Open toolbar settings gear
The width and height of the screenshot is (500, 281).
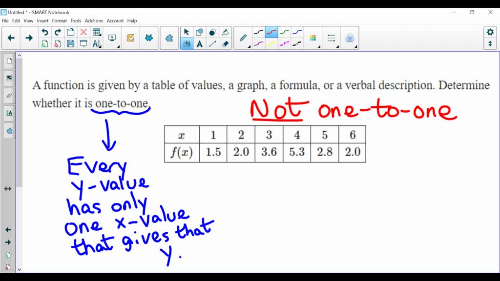tap(490, 31)
